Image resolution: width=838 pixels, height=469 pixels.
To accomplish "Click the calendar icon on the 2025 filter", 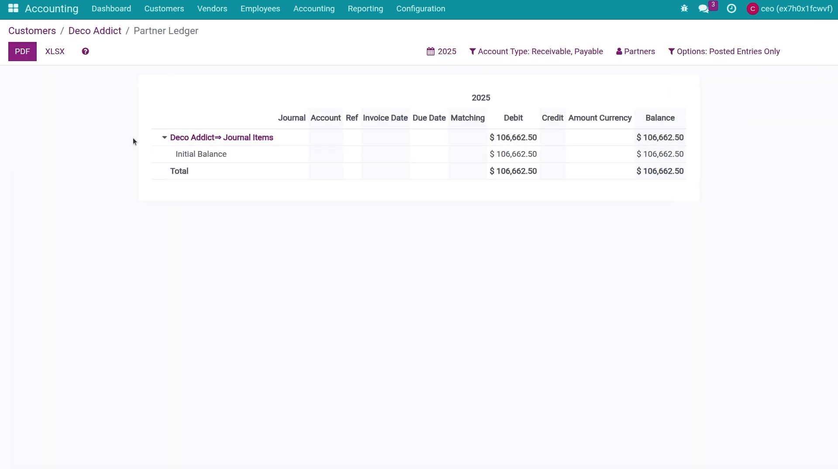I will (431, 52).
